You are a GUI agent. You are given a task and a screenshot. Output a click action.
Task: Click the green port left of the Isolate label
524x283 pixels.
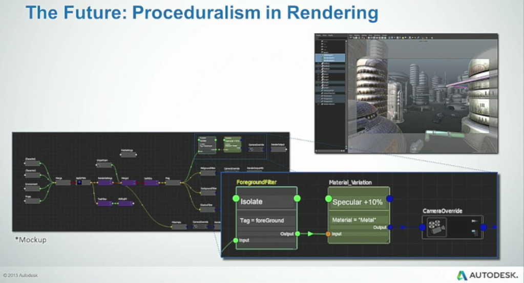click(x=236, y=199)
